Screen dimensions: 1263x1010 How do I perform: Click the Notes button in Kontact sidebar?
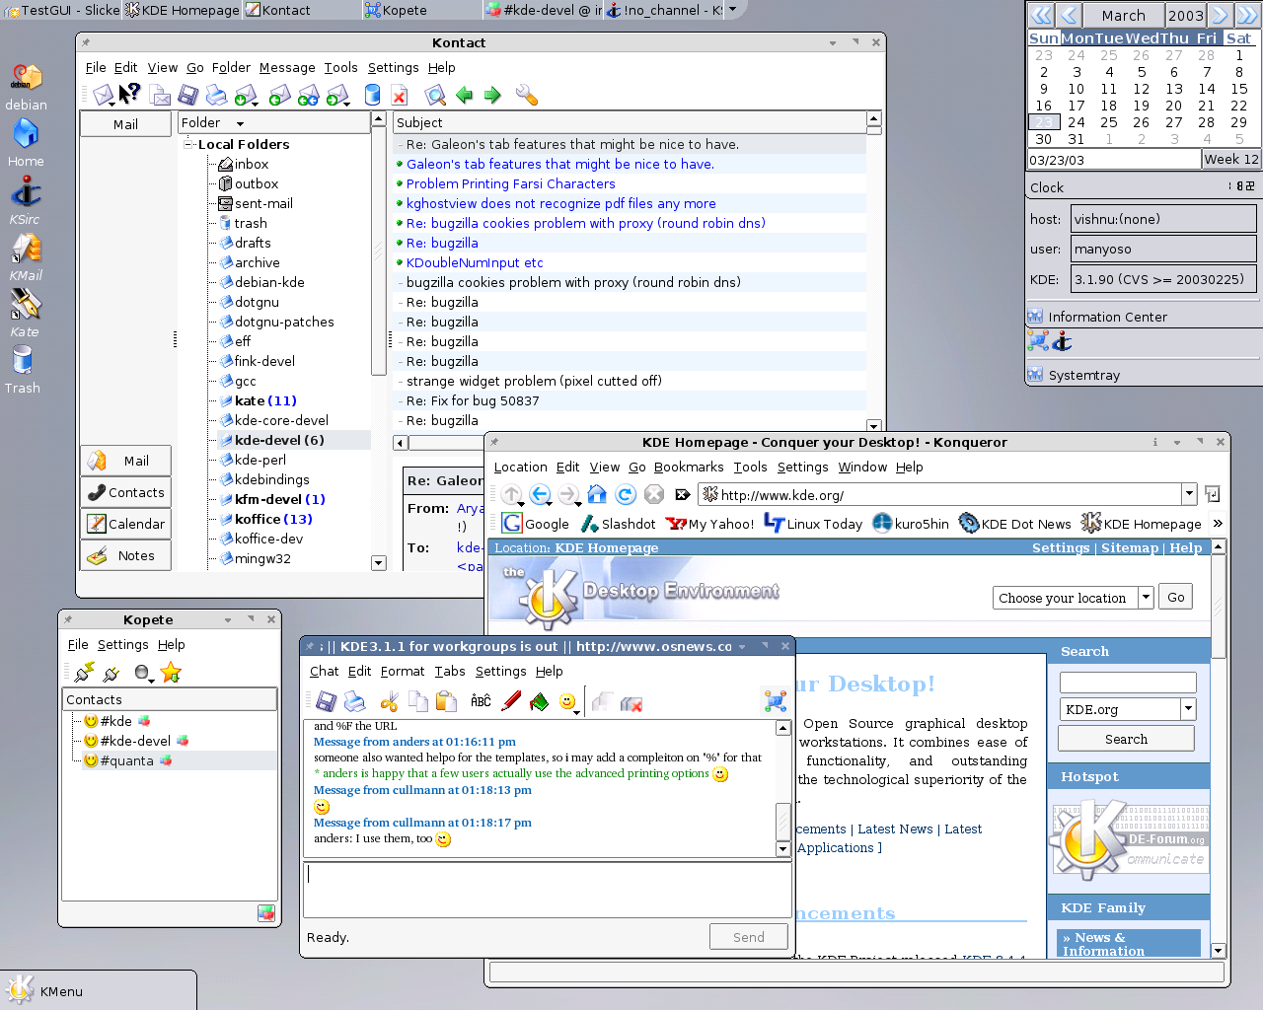click(x=125, y=555)
